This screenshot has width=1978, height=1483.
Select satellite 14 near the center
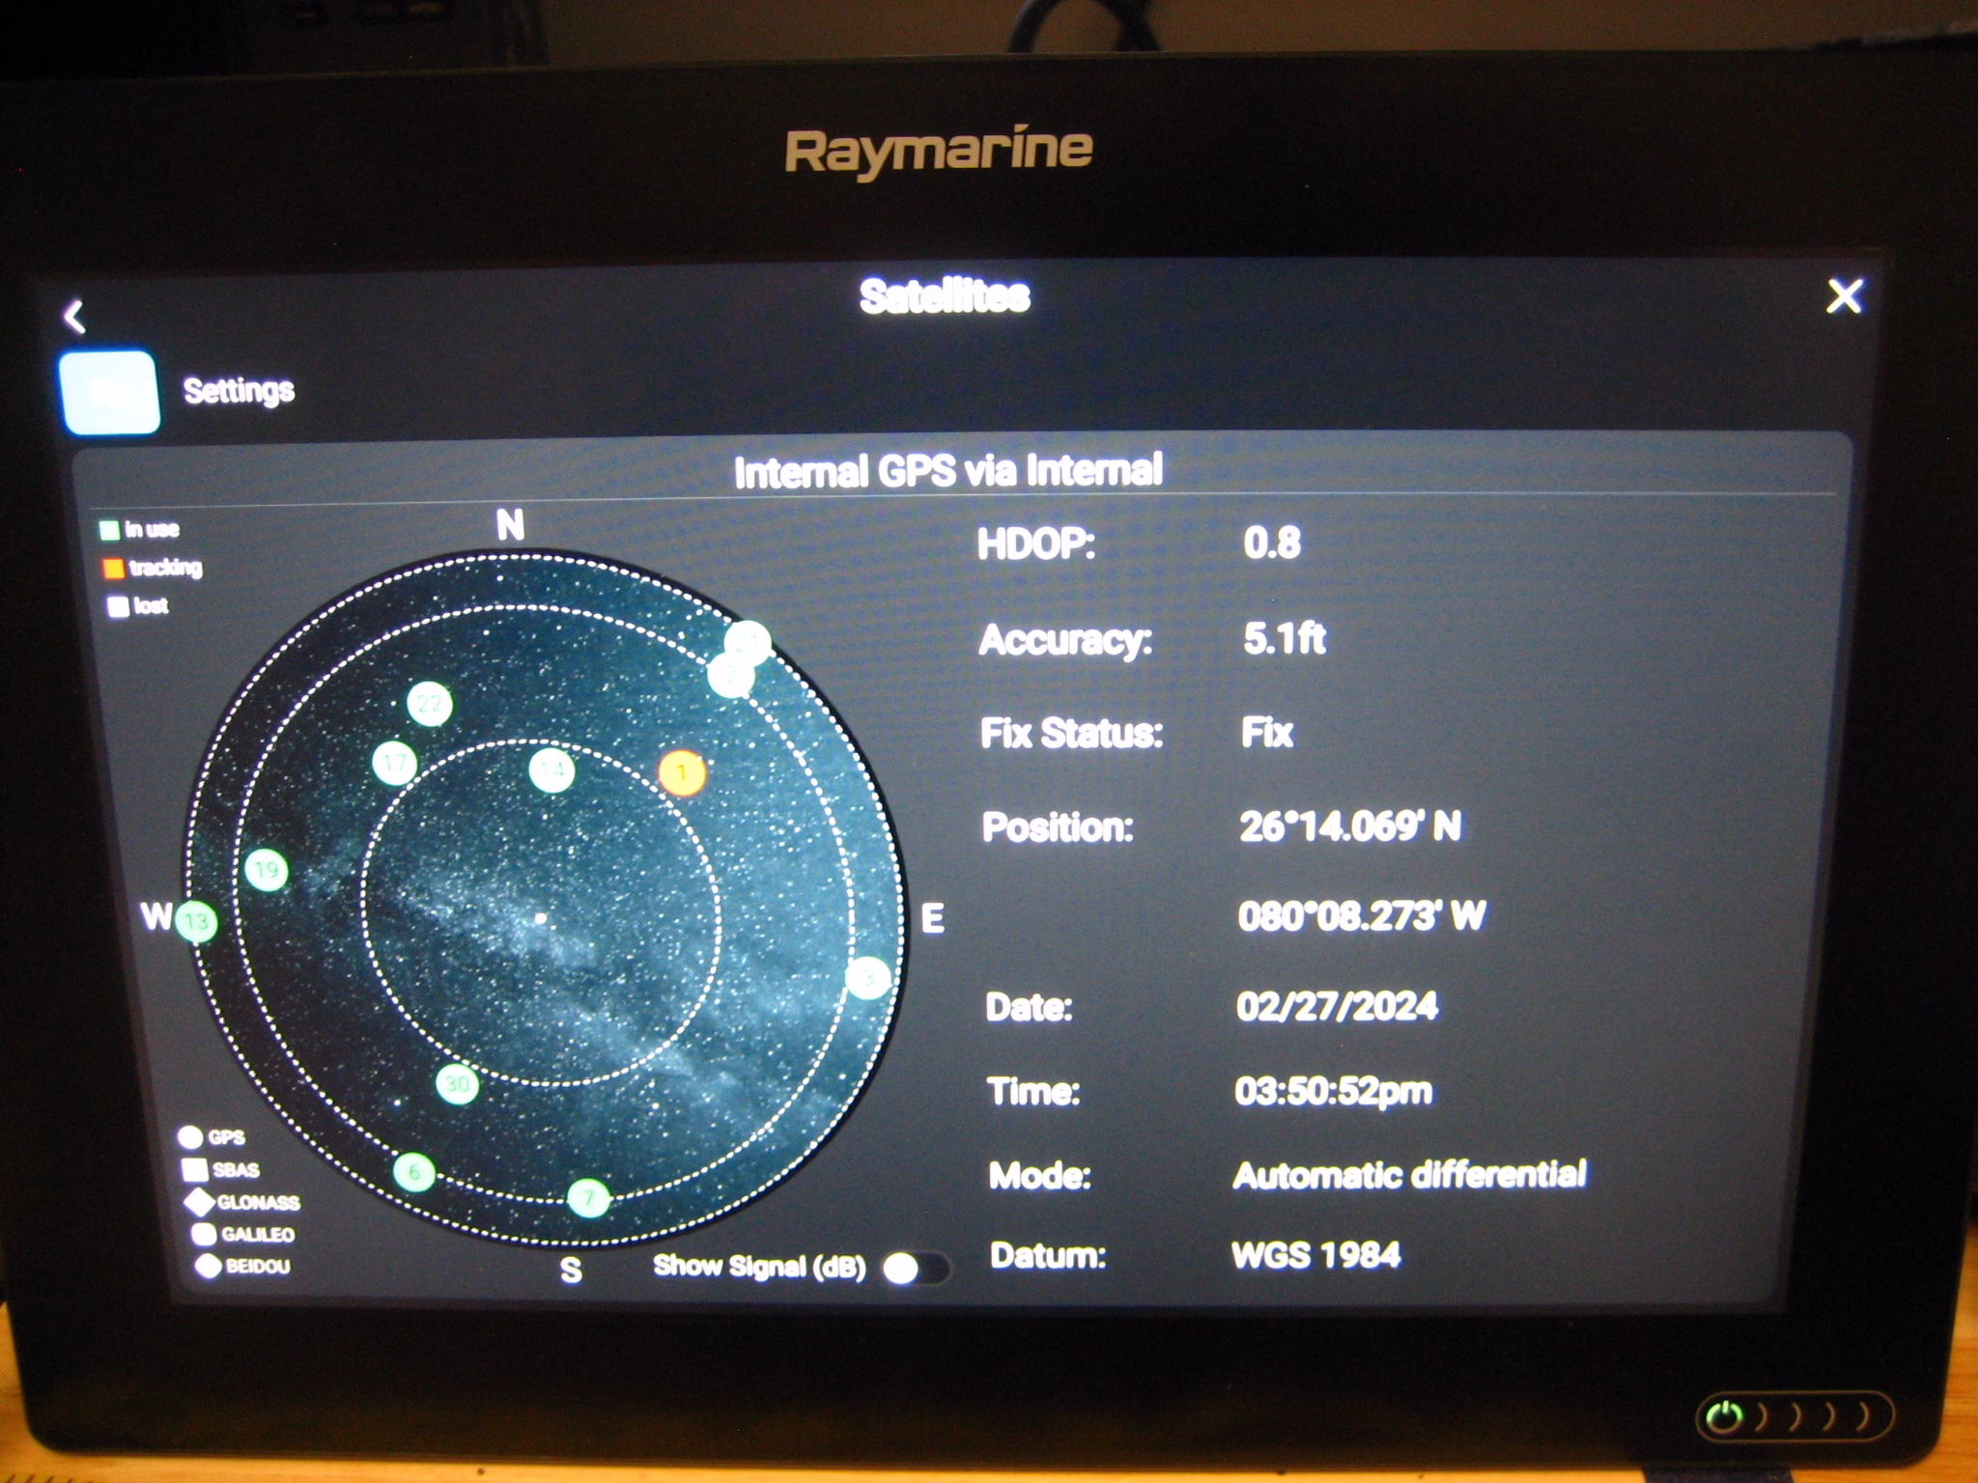[552, 769]
